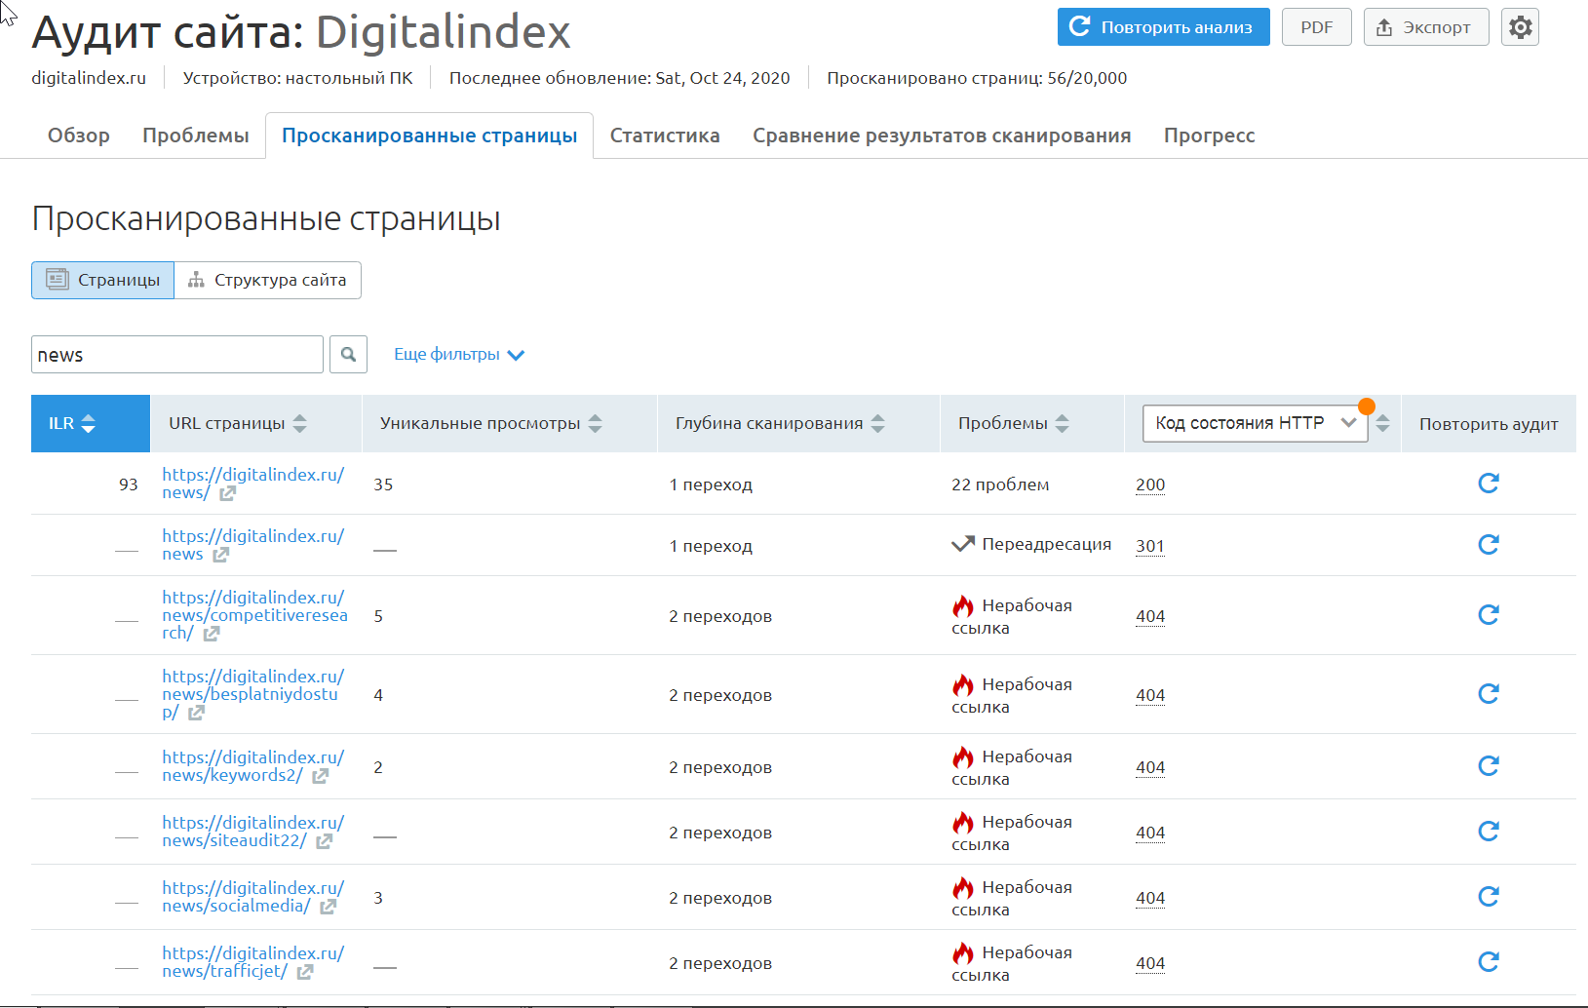Image resolution: width=1588 pixels, height=1008 pixels.
Task: Open external link icon for news/siteaudit22/
Action: 324,841
